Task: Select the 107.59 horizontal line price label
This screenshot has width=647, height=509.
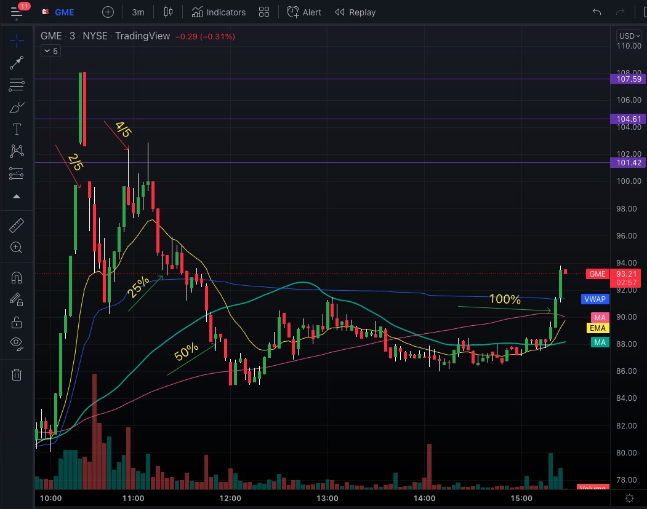Action: pyautogui.click(x=628, y=79)
